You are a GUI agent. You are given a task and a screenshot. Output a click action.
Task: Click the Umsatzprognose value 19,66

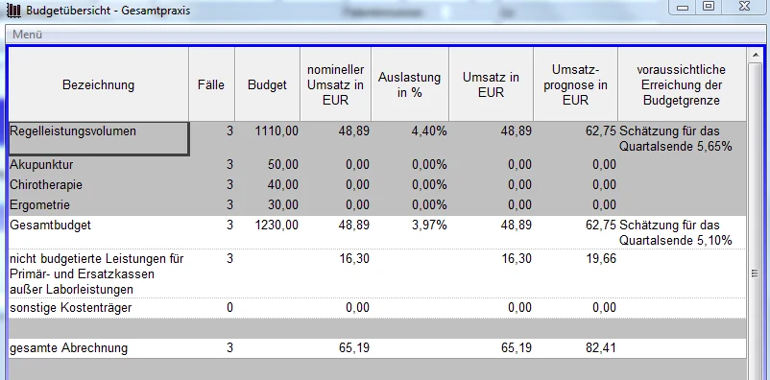[x=601, y=258]
